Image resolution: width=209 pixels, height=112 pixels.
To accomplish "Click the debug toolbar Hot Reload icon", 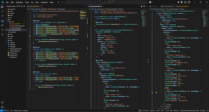I will (107, 1).
